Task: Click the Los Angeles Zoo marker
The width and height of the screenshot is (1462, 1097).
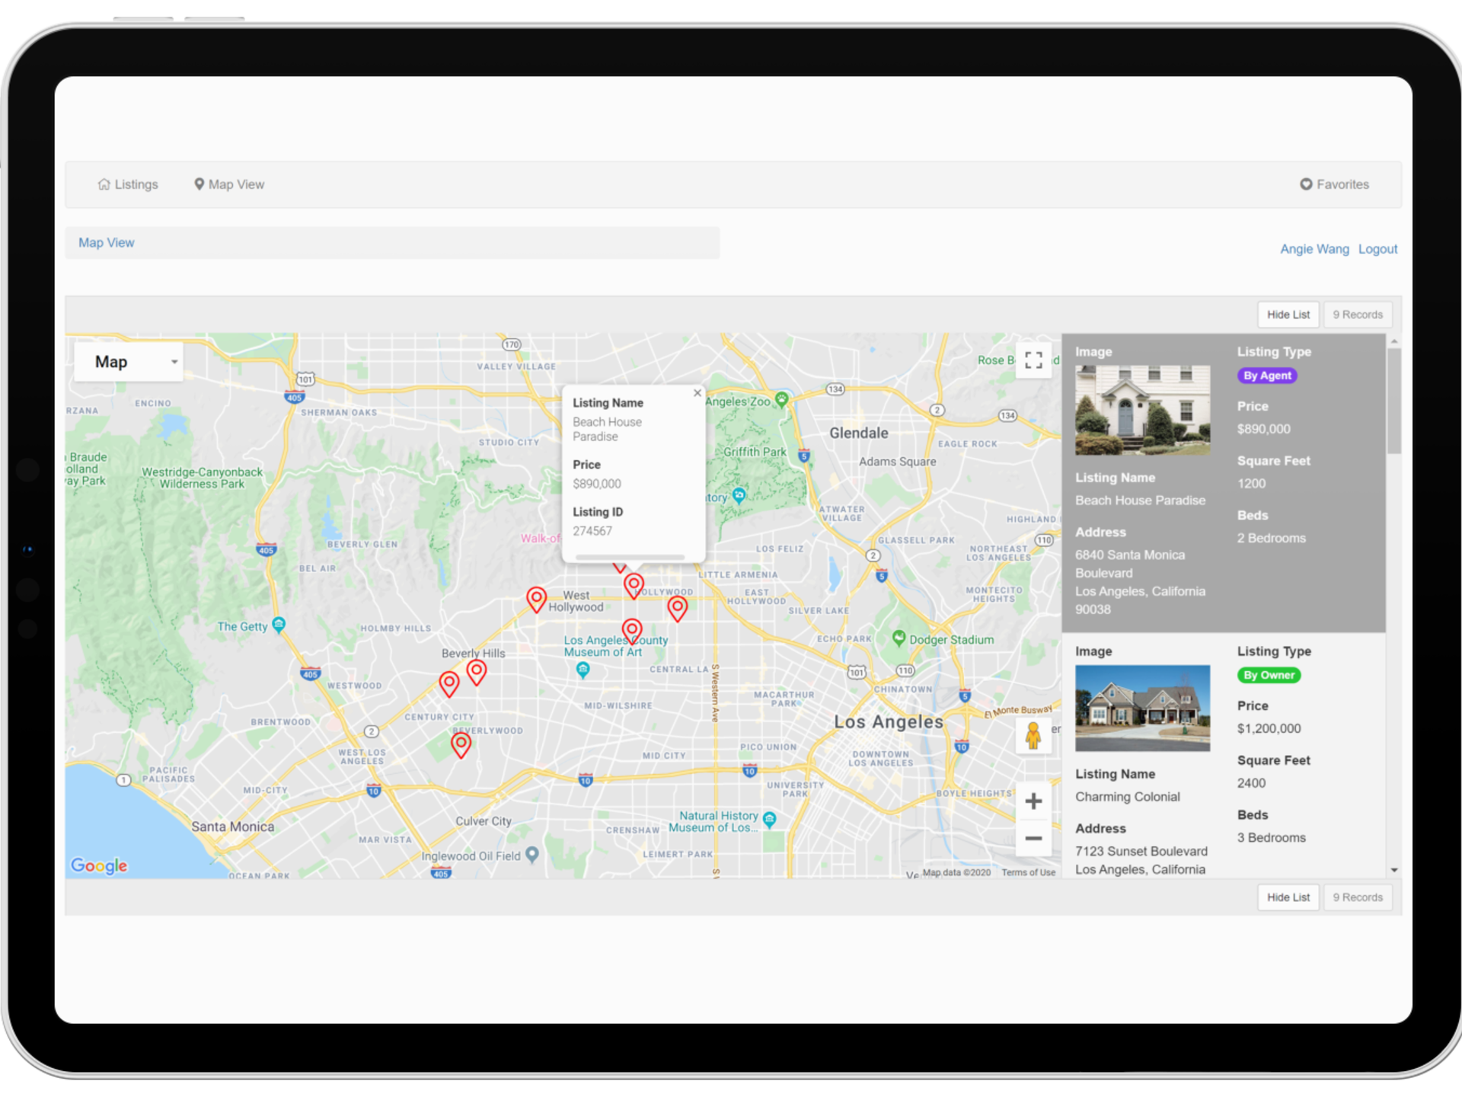Action: click(781, 399)
